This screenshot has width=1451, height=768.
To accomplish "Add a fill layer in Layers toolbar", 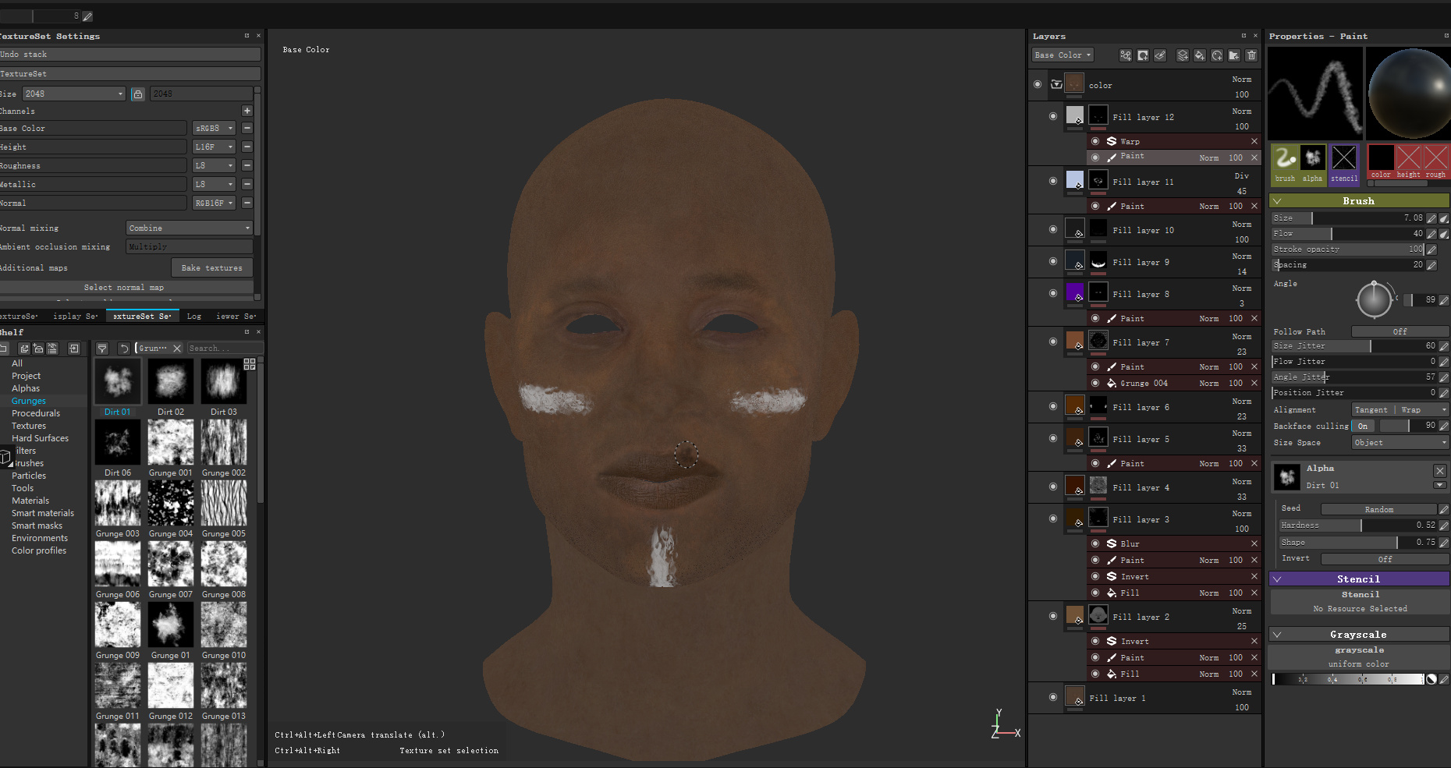I will (x=1200, y=55).
